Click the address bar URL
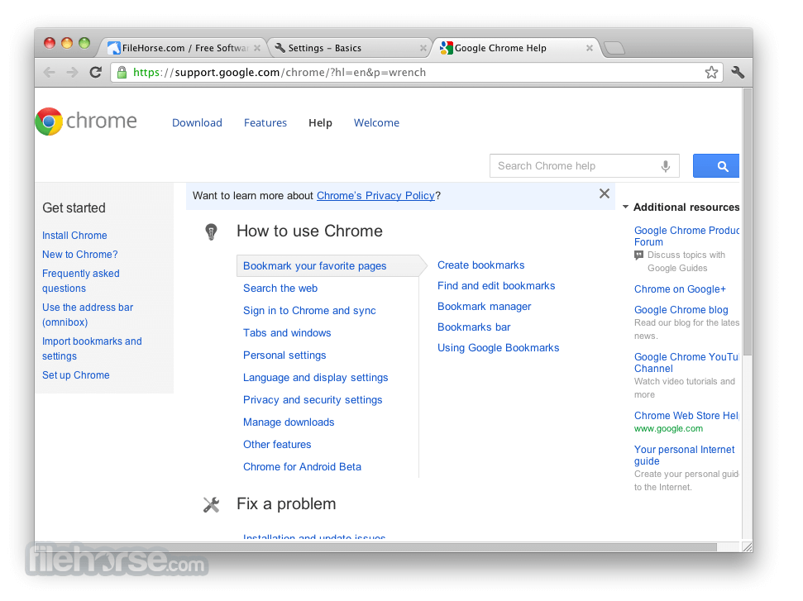 click(x=279, y=73)
